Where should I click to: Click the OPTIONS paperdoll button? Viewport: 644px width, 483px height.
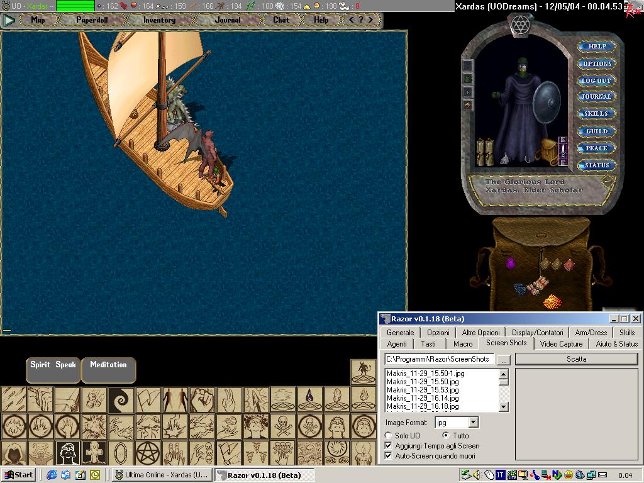(596, 64)
